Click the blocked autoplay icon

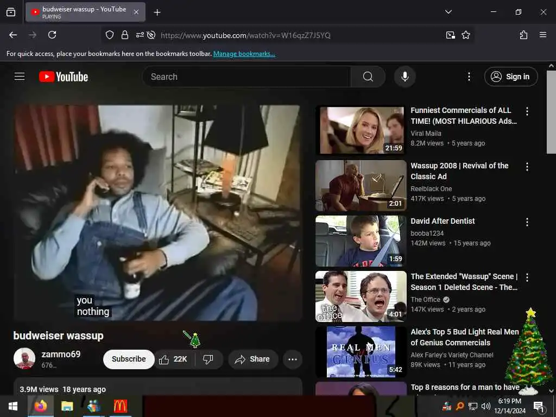point(151,35)
